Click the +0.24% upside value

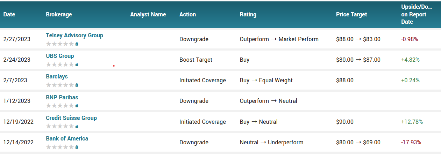pyautogui.click(x=410, y=80)
